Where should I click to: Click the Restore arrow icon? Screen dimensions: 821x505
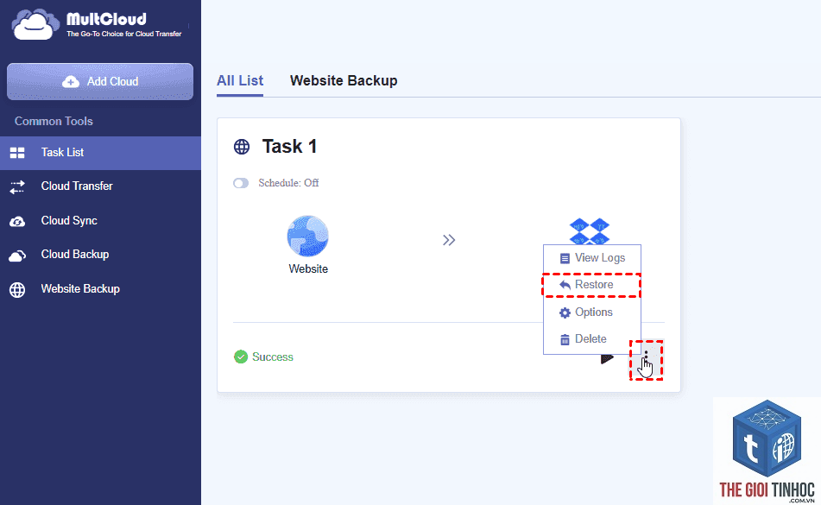point(565,285)
